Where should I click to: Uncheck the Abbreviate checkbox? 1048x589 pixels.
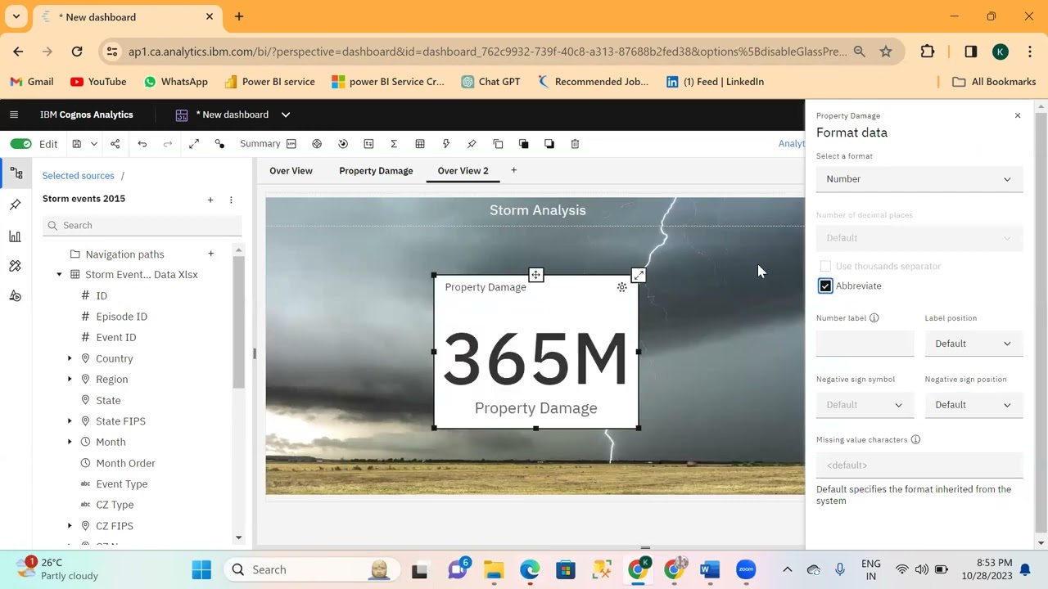click(825, 286)
